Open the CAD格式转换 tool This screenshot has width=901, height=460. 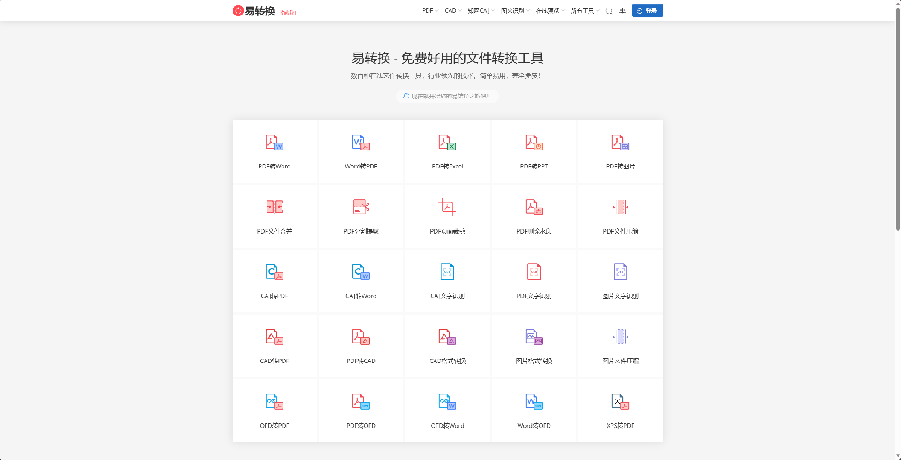tap(447, 346)
